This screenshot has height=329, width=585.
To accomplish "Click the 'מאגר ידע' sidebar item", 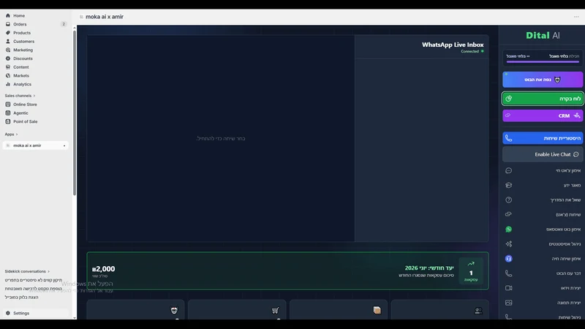I will 543,185.
